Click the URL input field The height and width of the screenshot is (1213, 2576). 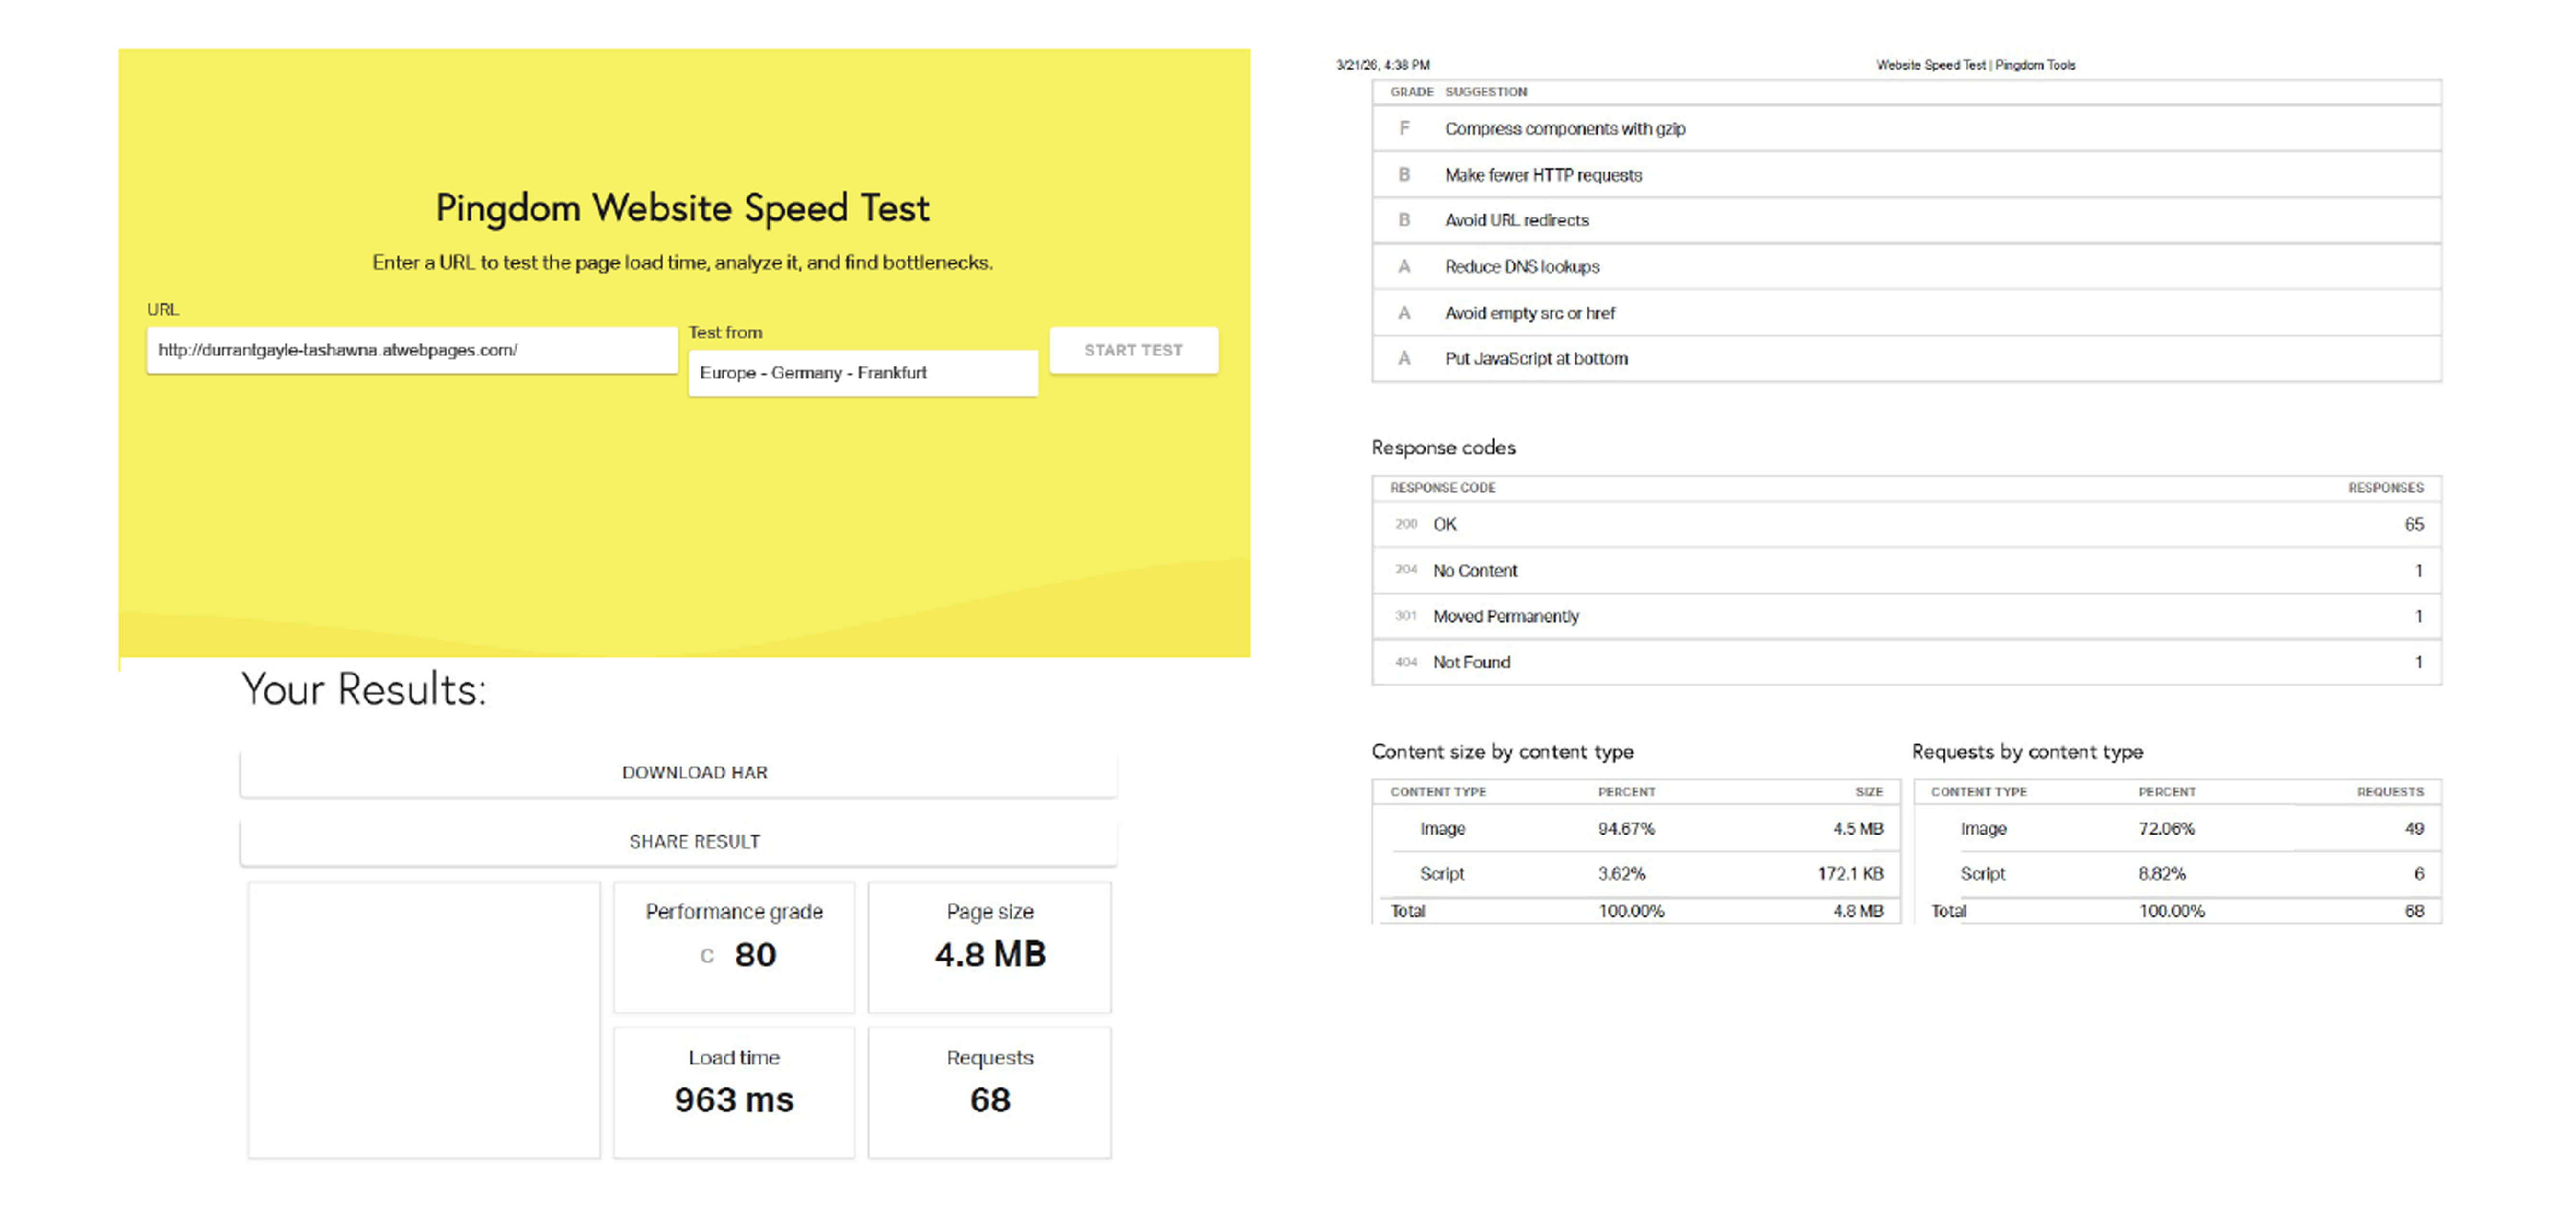(412, 350)
